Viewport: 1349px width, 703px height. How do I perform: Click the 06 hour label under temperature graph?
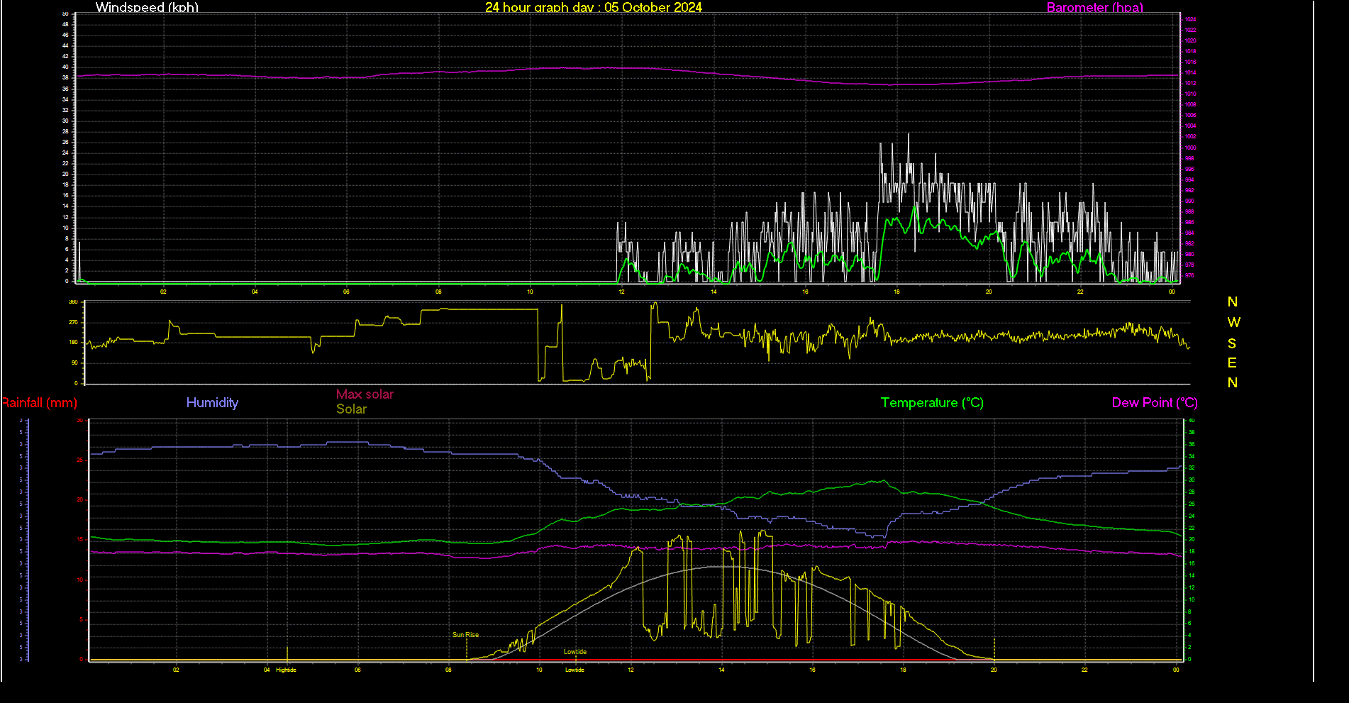[357, 670]
